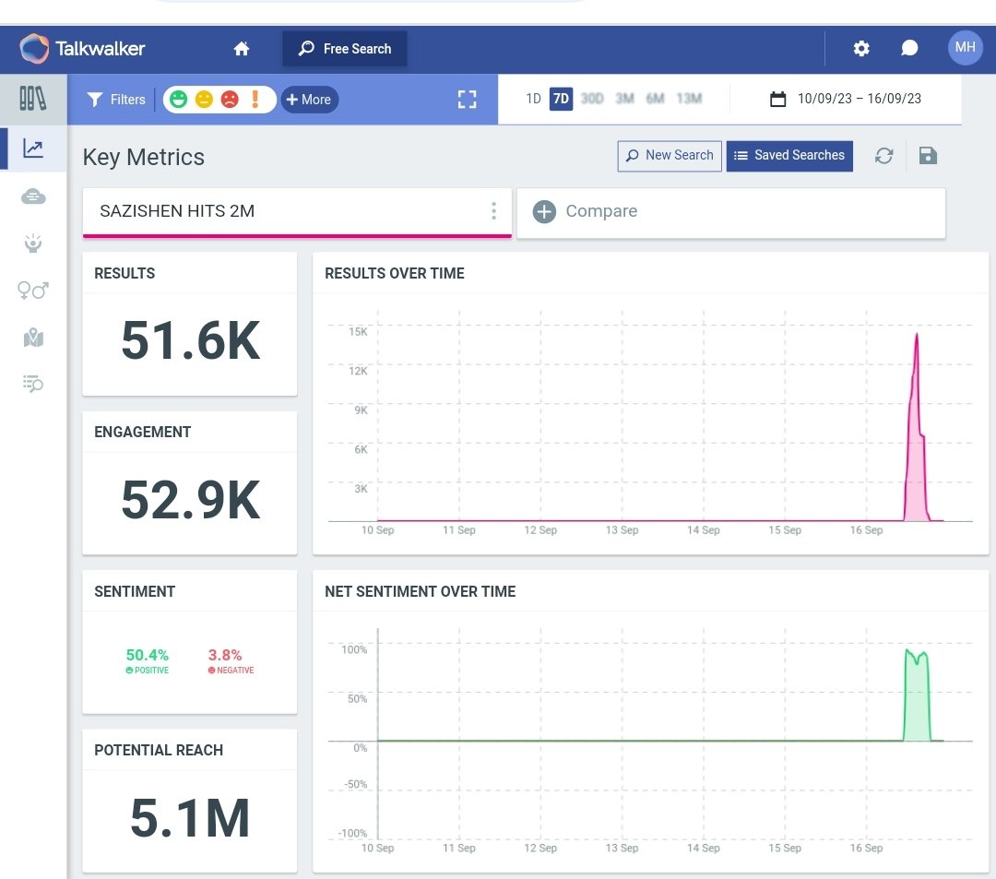Click the net sentiment peak on 16 Sep
Image resolution: width=996 pixels, height=879 pixels.
pyautogui.click(x=917, y=695)
